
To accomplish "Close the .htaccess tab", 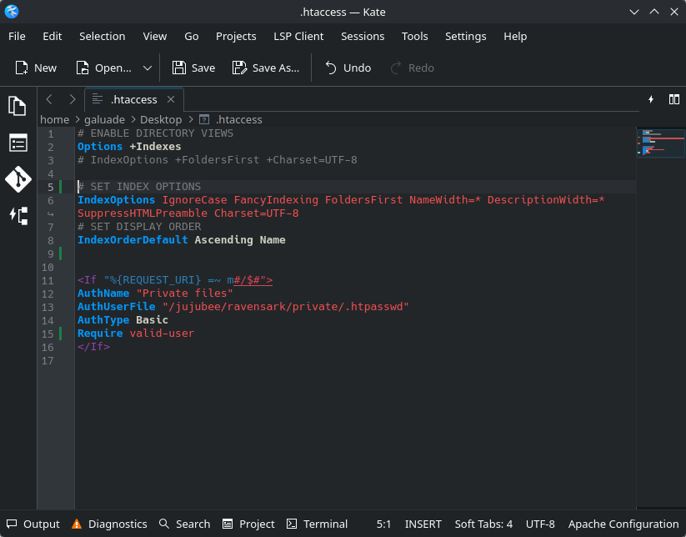I will [172, 99].
